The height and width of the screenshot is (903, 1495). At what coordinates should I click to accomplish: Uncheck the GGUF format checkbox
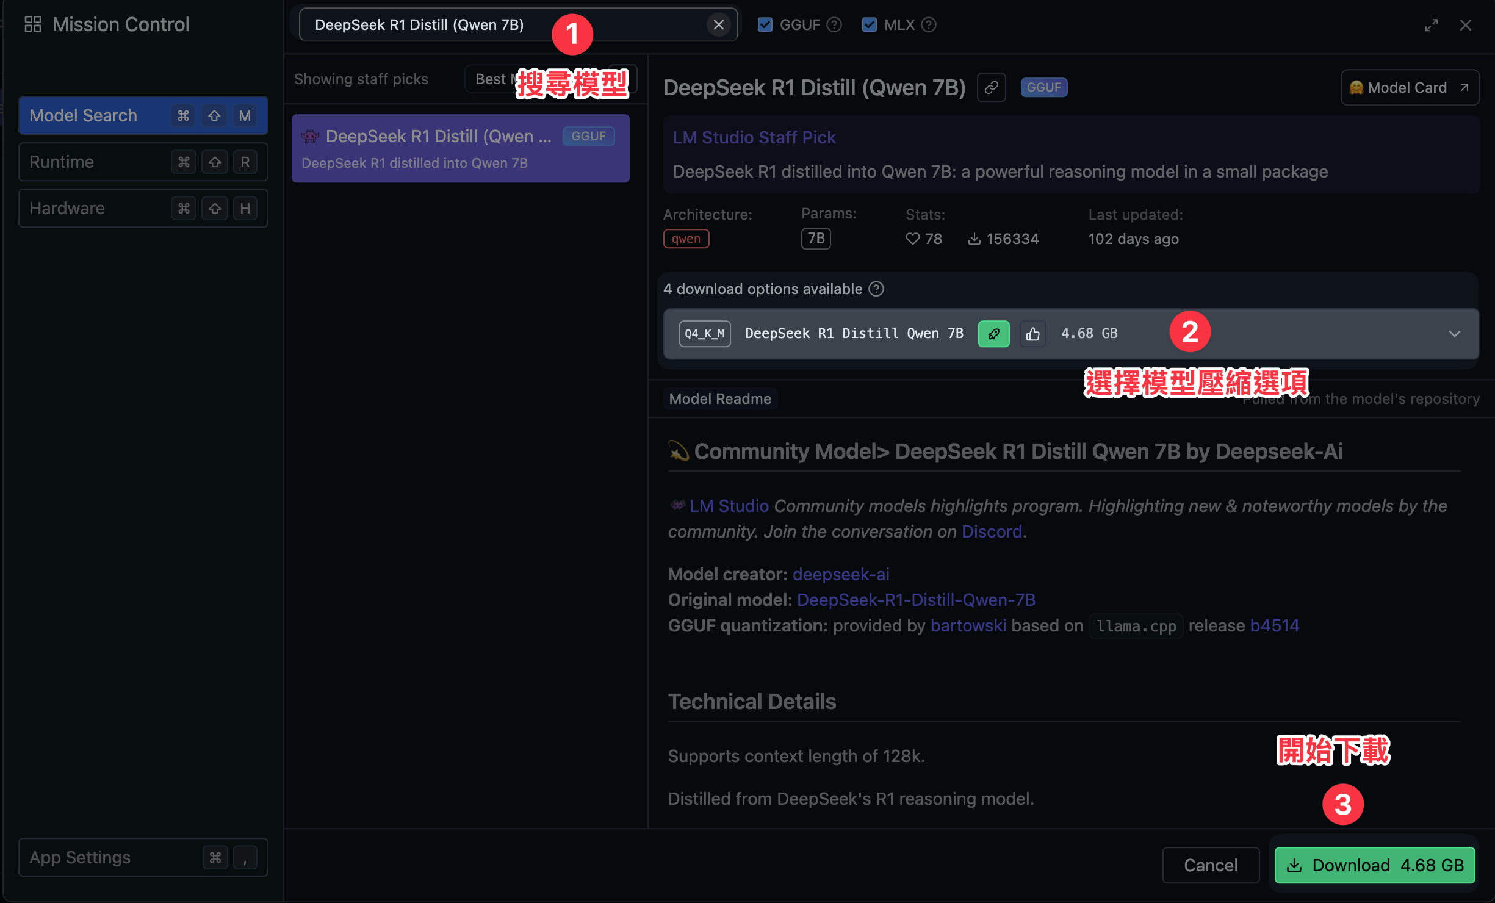[765, 25]
